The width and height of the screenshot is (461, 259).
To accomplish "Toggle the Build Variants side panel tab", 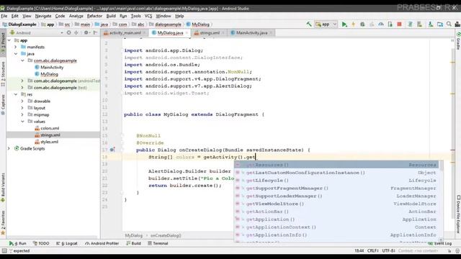I will tap(3, 188).
